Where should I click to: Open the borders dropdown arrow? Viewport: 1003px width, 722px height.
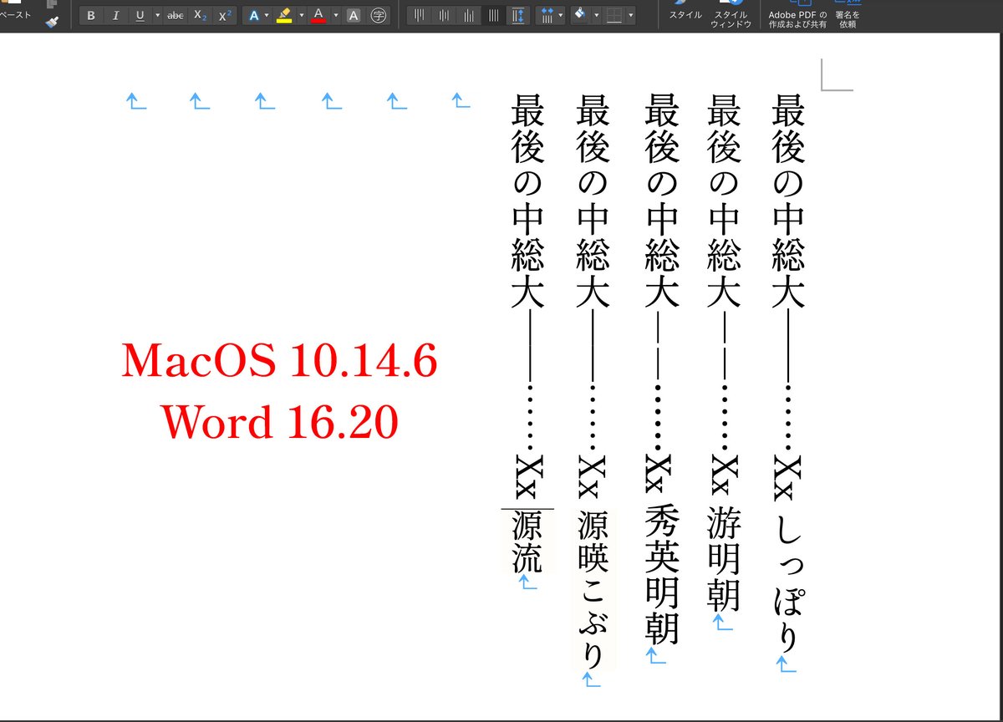(x=631, y=14)
